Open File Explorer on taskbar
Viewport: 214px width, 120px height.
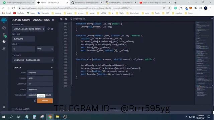(58, 117)
